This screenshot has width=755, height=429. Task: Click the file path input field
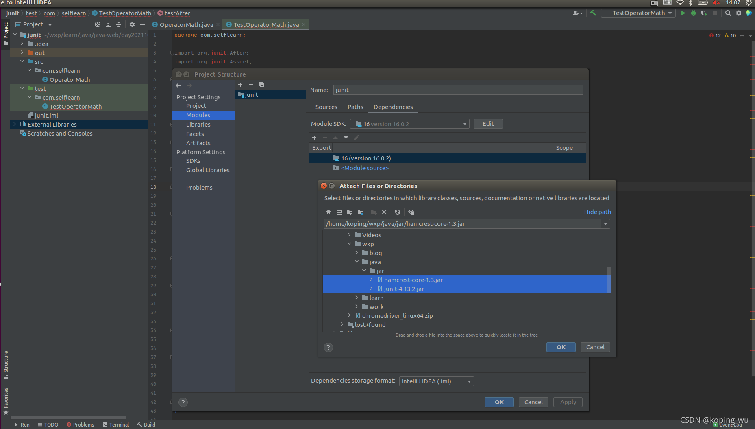click(x=463, y=224)
